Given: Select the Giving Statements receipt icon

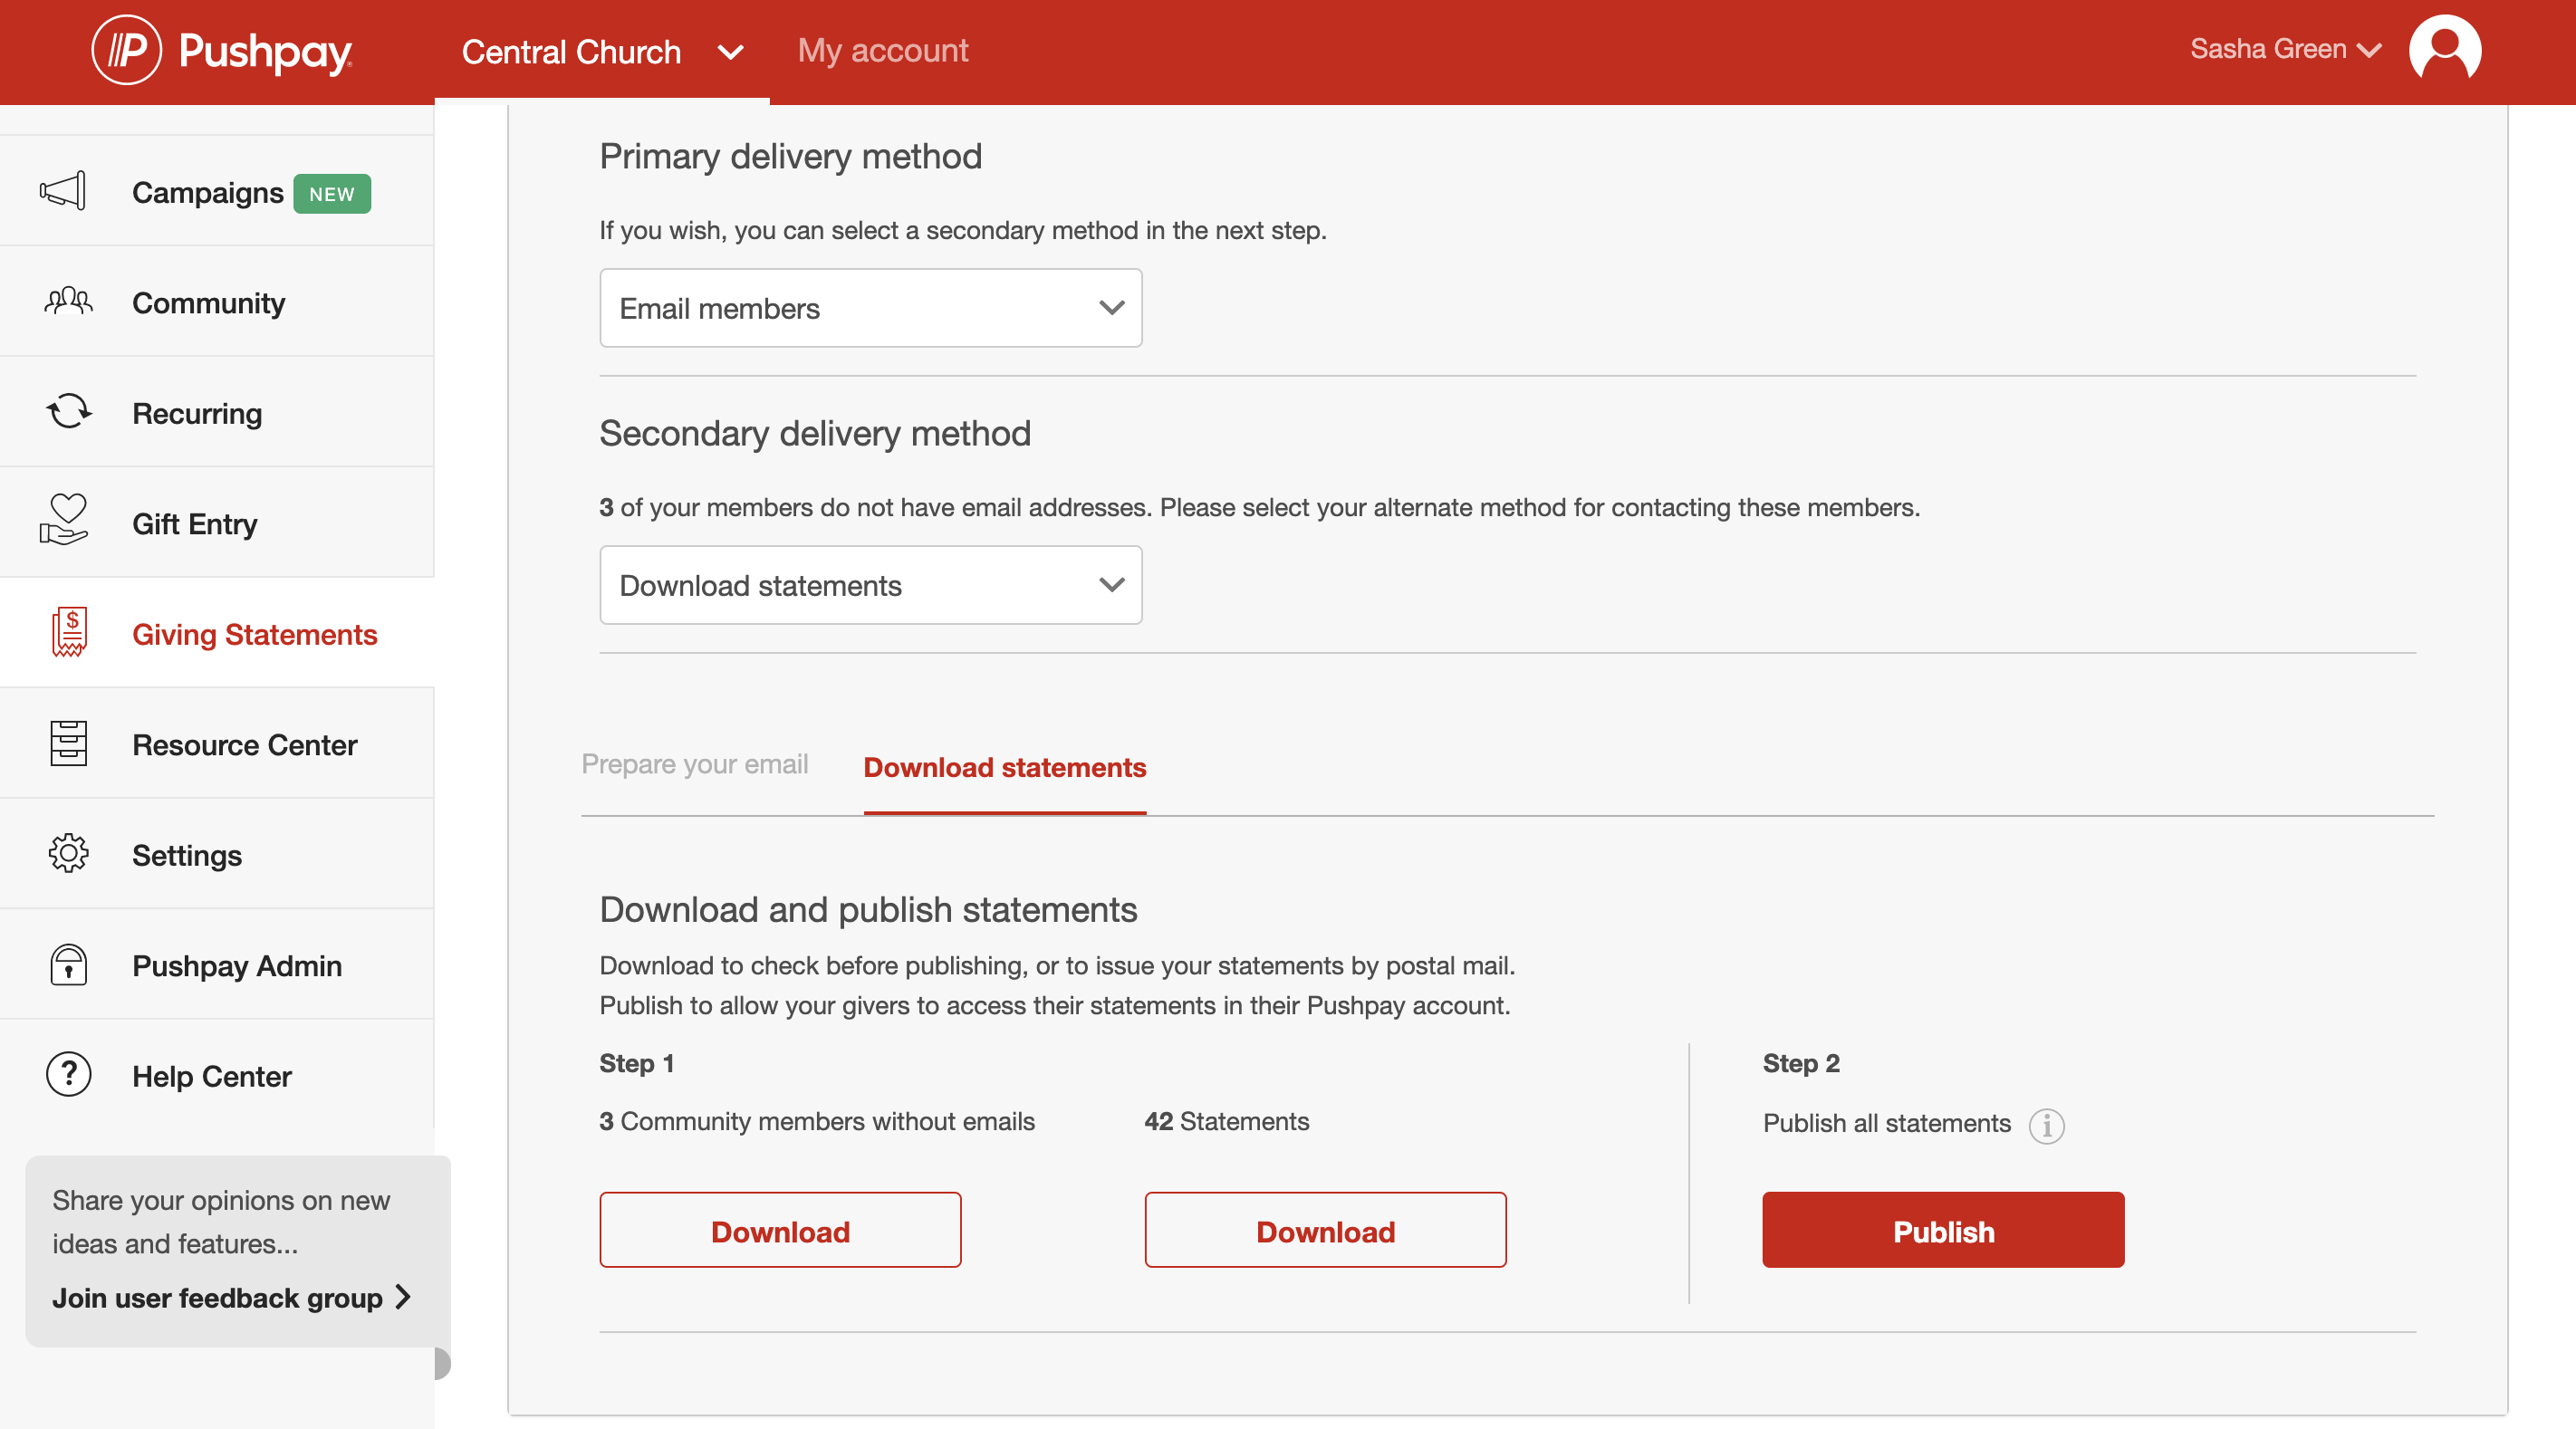Looking at the screenshot, I should (67, 632).
